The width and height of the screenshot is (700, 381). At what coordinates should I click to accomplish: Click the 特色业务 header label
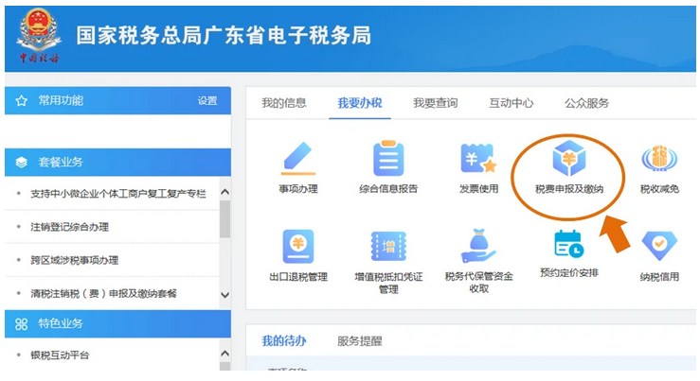pos(61,323)
